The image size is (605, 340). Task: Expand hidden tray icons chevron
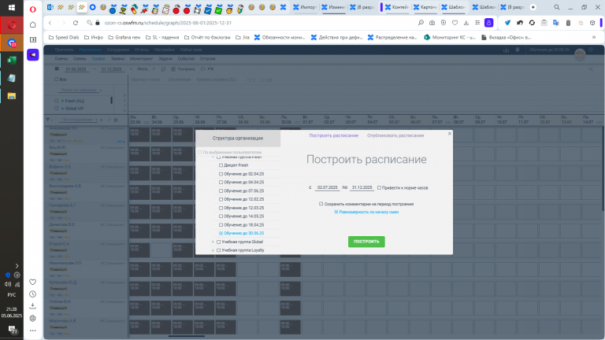(x=17, y=266)
